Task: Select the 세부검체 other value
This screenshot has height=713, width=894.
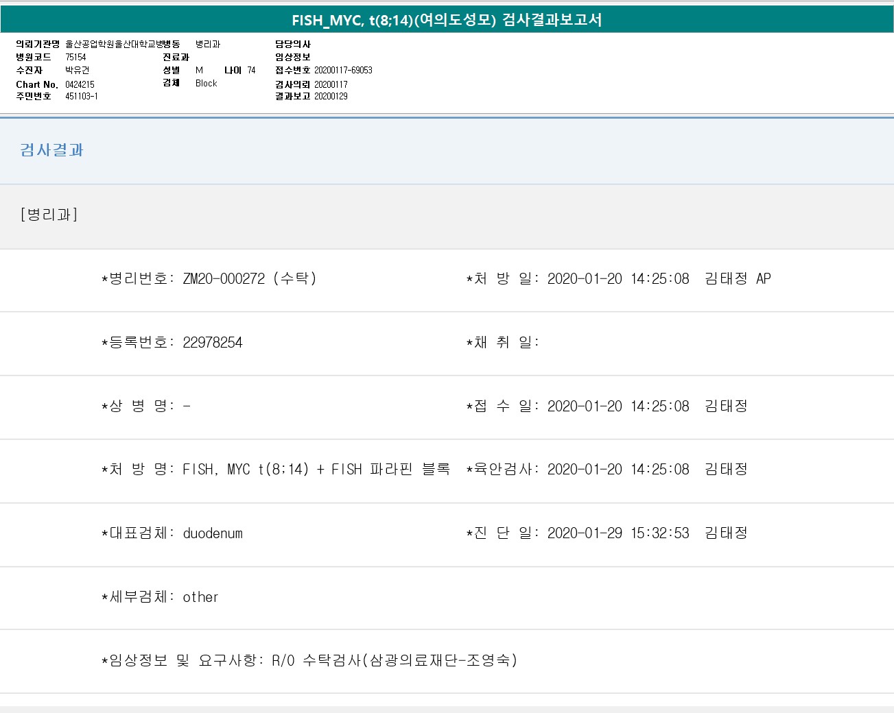Action: (200, 596)
